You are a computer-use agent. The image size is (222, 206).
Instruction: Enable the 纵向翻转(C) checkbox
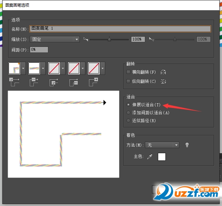(128, 81)
